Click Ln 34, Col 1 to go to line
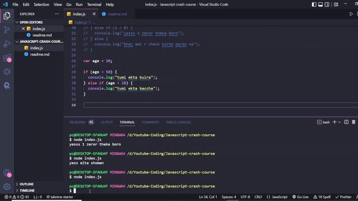 pos(208,197)
